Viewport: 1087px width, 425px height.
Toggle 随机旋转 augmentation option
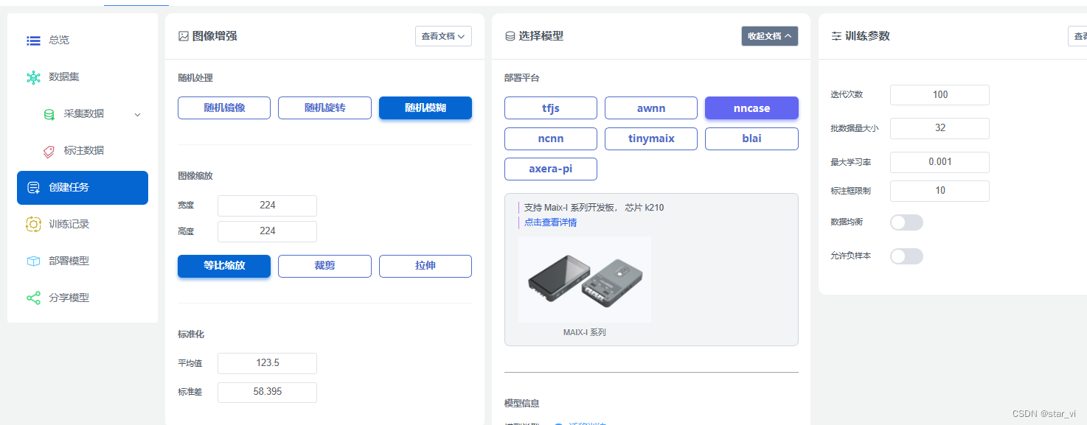[325, 108]
